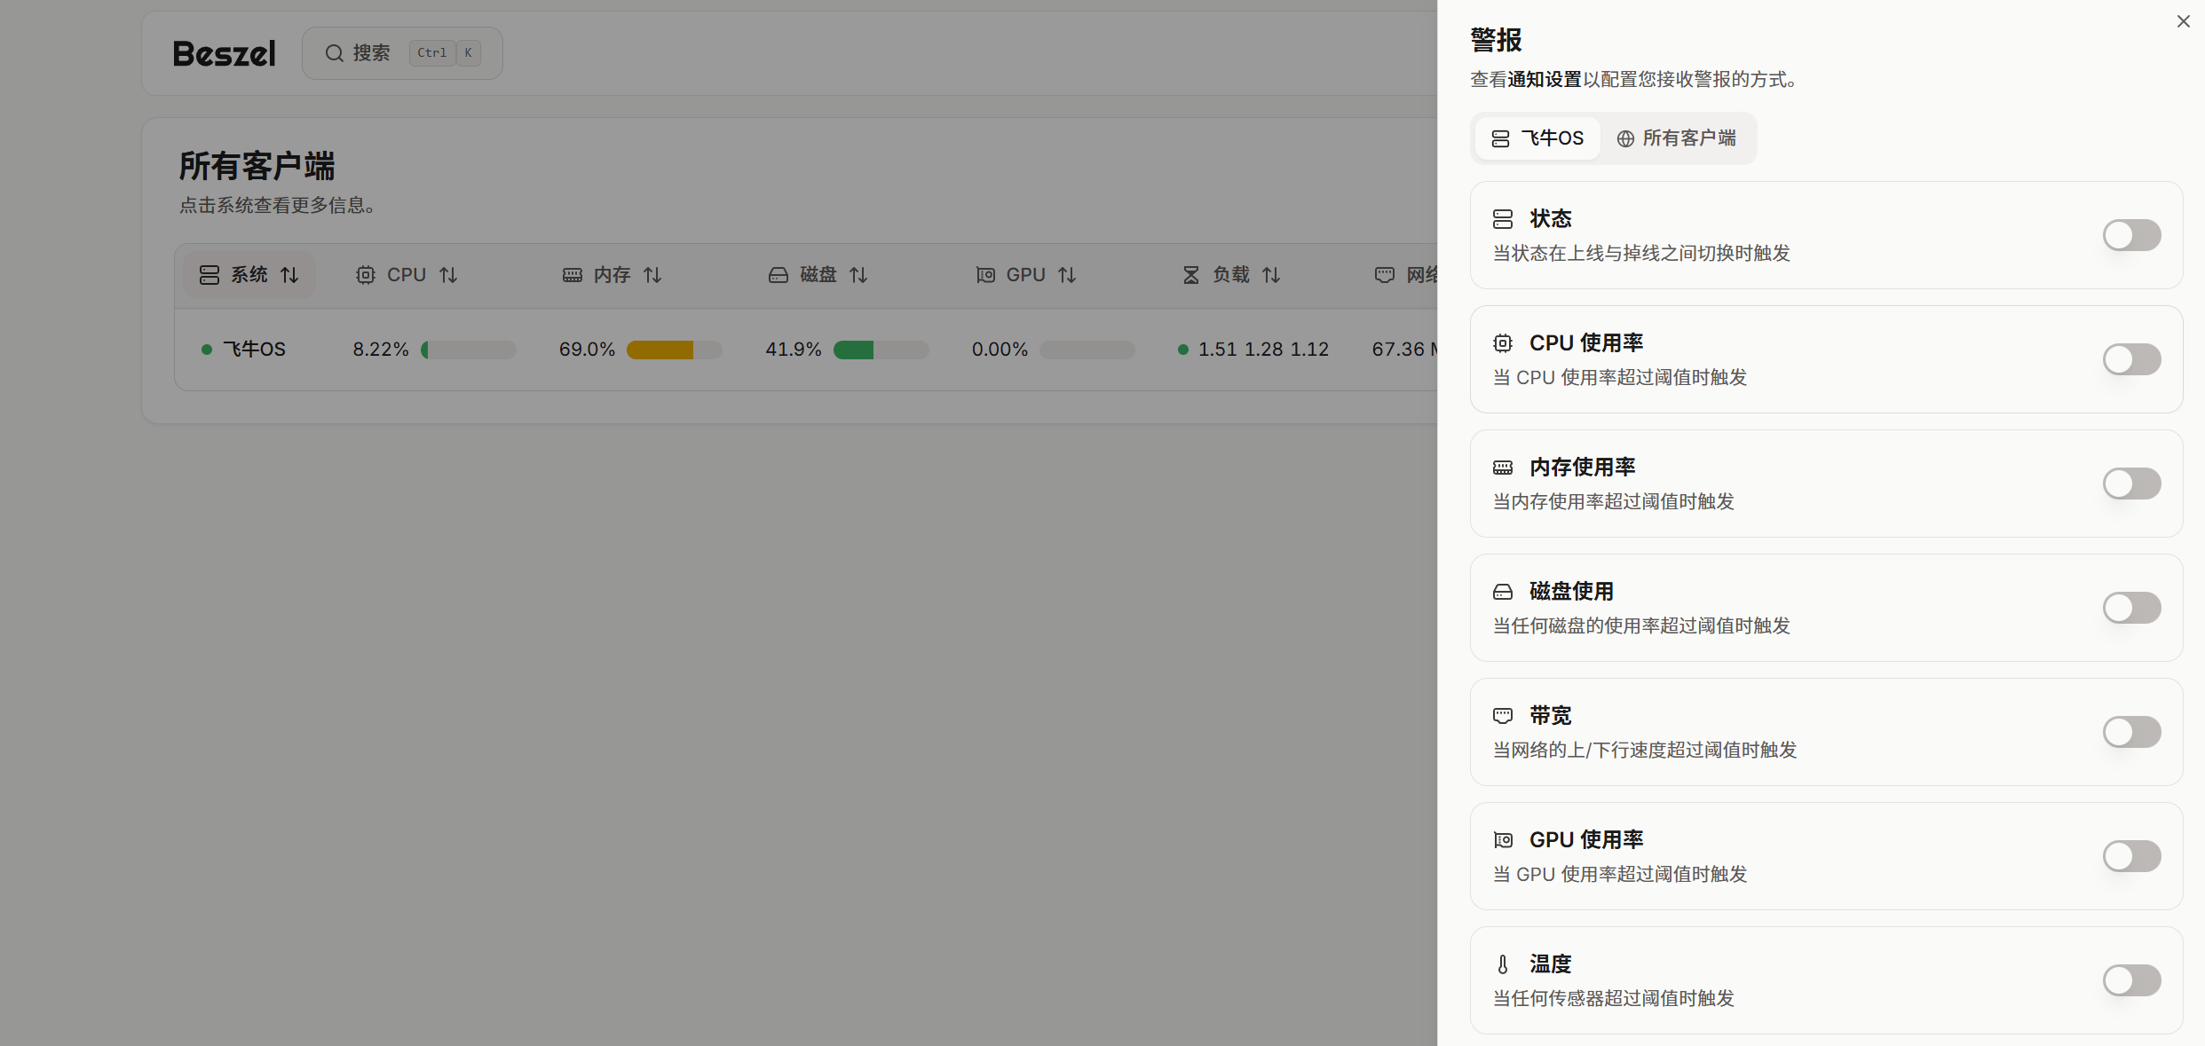Click the thermometer icon beside 温度
This screenshot has width=2205, height=1046.
tap(1502, 964)
